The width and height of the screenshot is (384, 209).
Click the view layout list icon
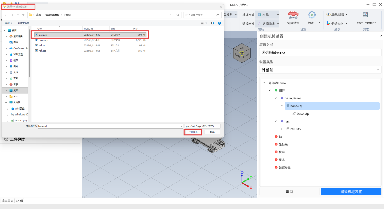click(202, 23)
